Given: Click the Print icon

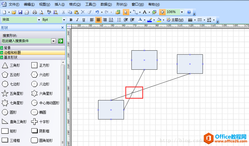Looking at the screenshot, I should [35, 12].
